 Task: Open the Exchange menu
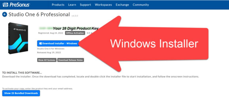tap(122, 5)
